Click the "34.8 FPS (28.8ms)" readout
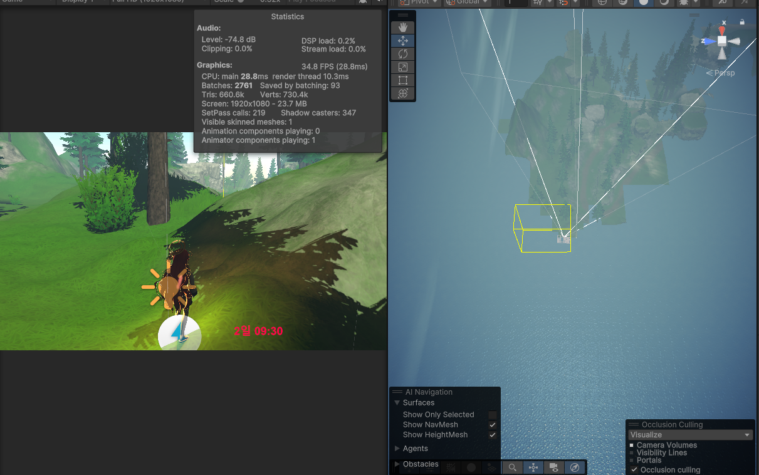759x475 pixels. 335,66
